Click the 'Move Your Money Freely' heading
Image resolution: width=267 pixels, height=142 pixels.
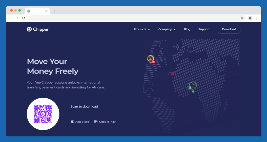[x=53, y=66]
